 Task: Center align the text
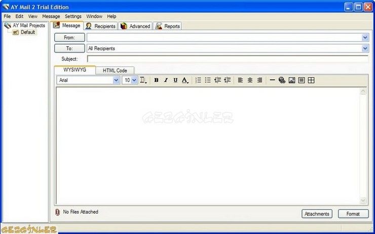coord(250,80)
